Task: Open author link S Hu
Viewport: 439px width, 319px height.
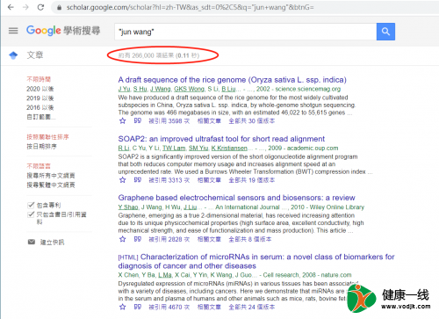Action: pos(140,89)
